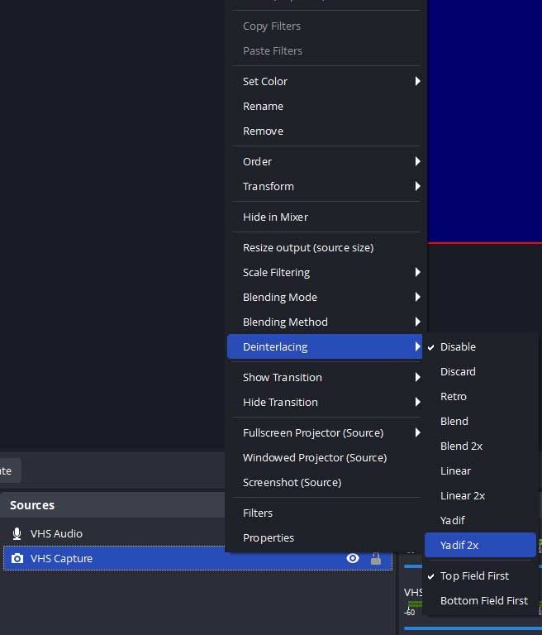The height and width of the screenshot is (635, 542).
Task: Open Properties from the context menu
Action: click(x=269, y=537)
